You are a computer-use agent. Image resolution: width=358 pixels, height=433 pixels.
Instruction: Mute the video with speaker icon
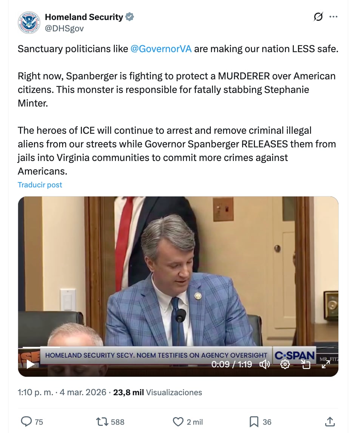264,365
